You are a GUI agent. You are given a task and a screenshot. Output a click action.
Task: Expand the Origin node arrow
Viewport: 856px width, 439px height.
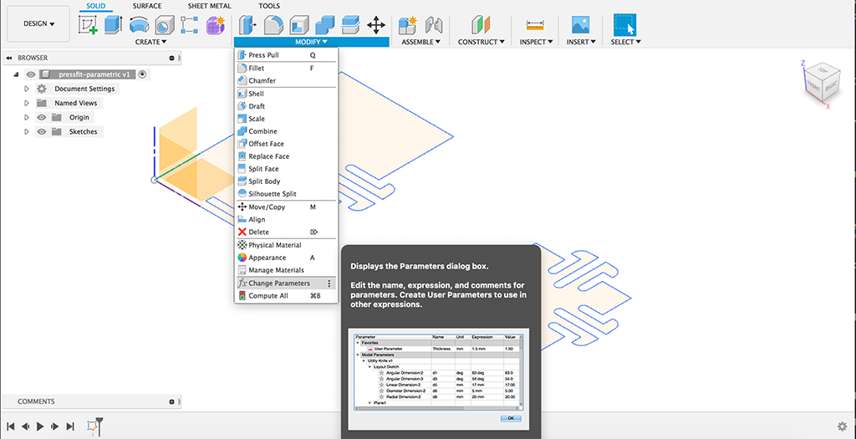coord(26,117)
